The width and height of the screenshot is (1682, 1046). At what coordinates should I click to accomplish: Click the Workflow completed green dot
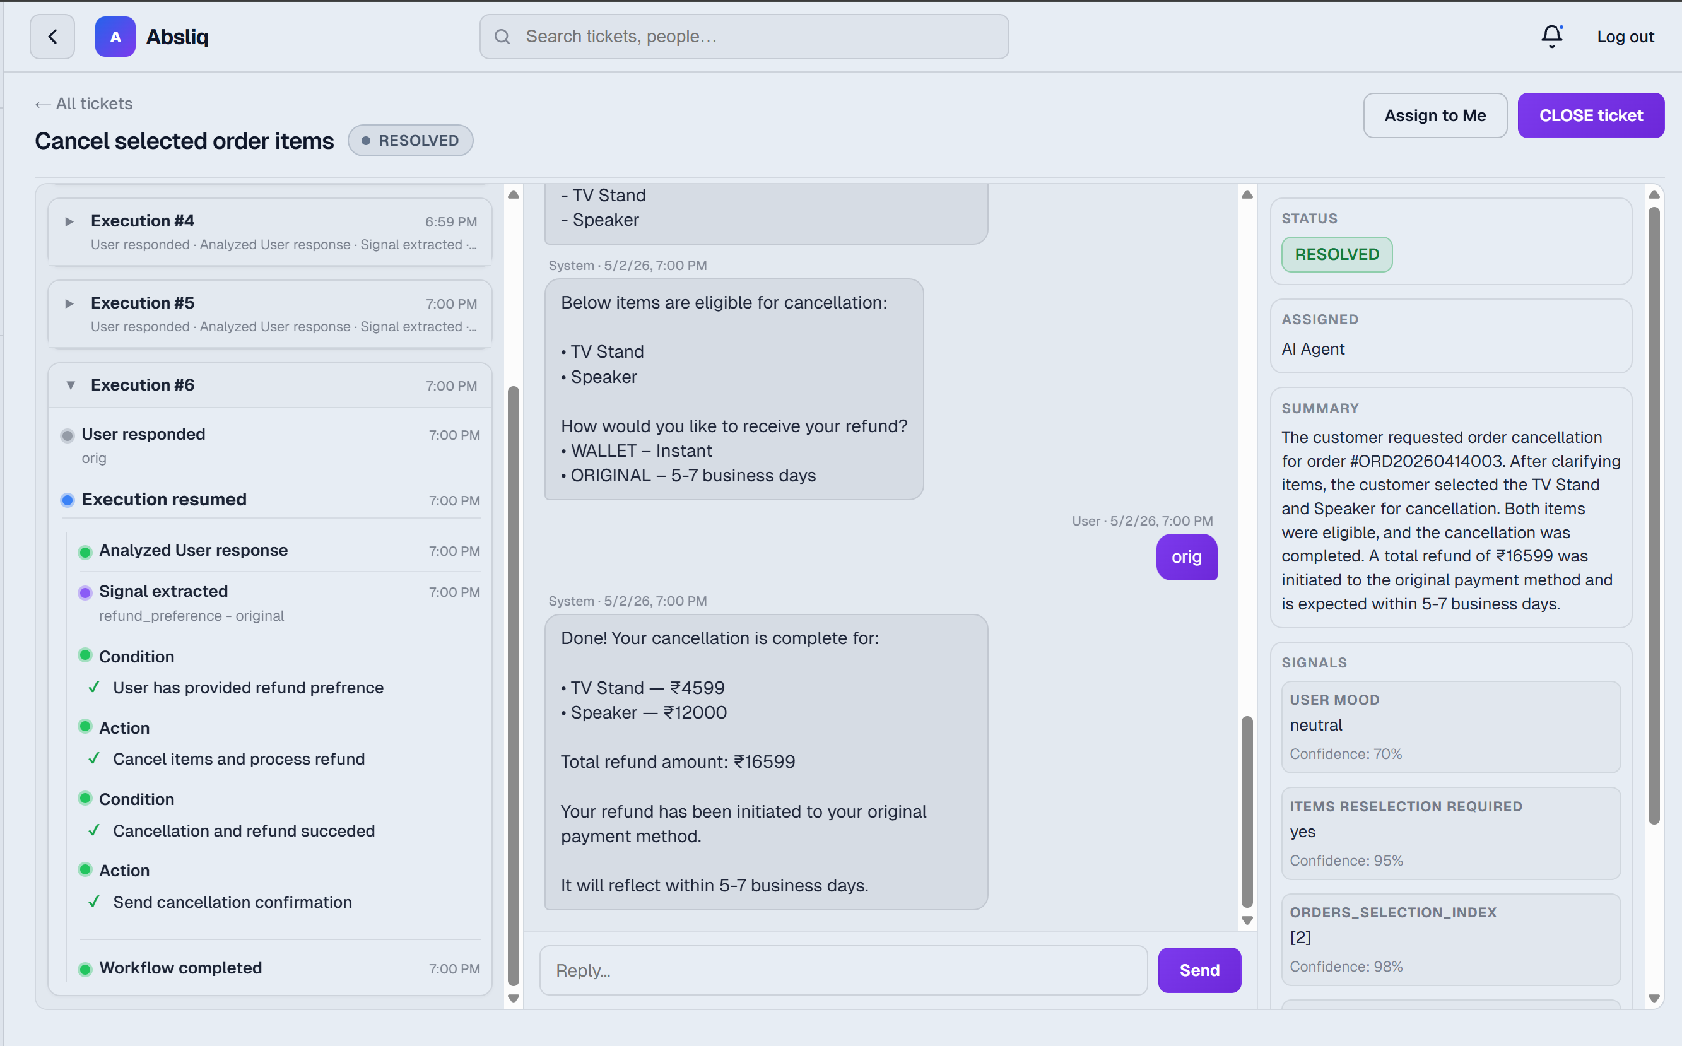(x=85, y=969)
